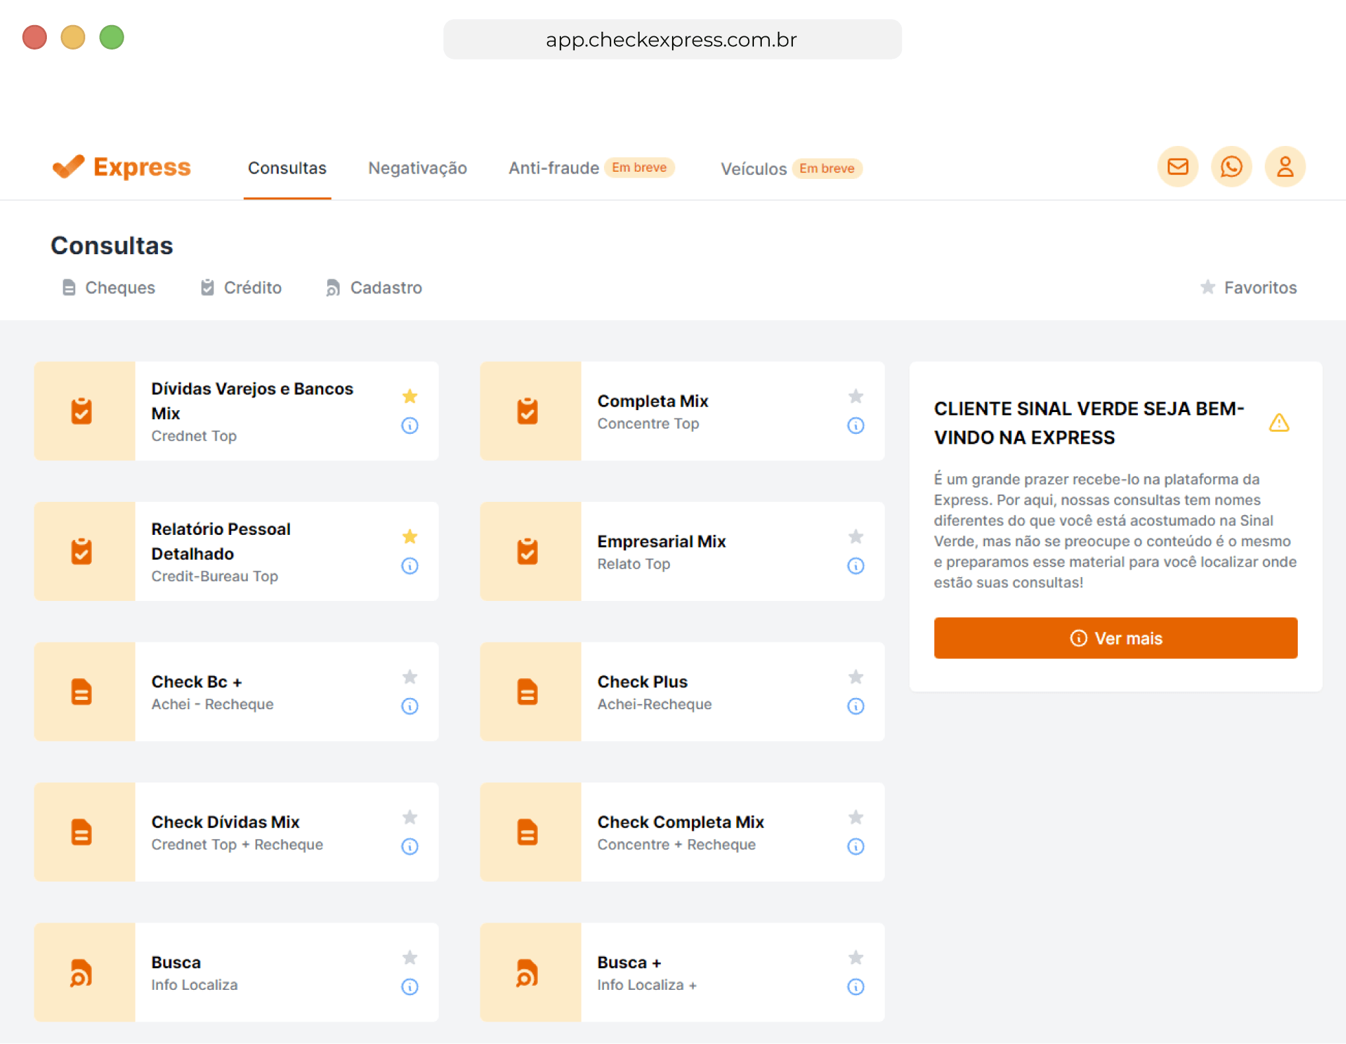Screen dimensions: 1346x1044
Task: Click the Busca + search-document icon
Action: pos(527,973)
